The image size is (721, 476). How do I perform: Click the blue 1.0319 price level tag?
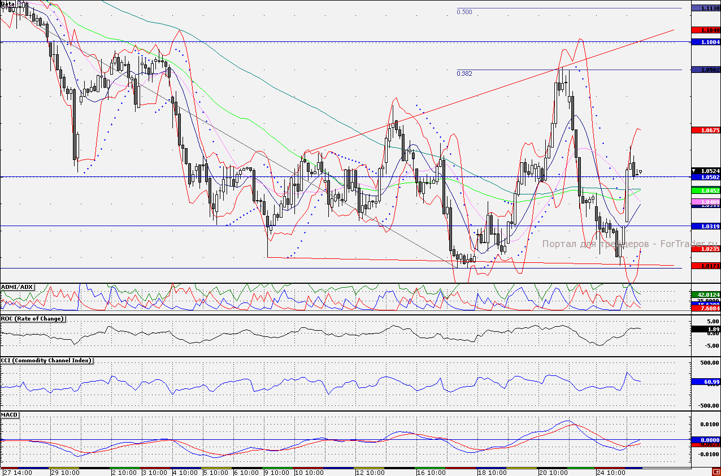(x=705, y=226)
